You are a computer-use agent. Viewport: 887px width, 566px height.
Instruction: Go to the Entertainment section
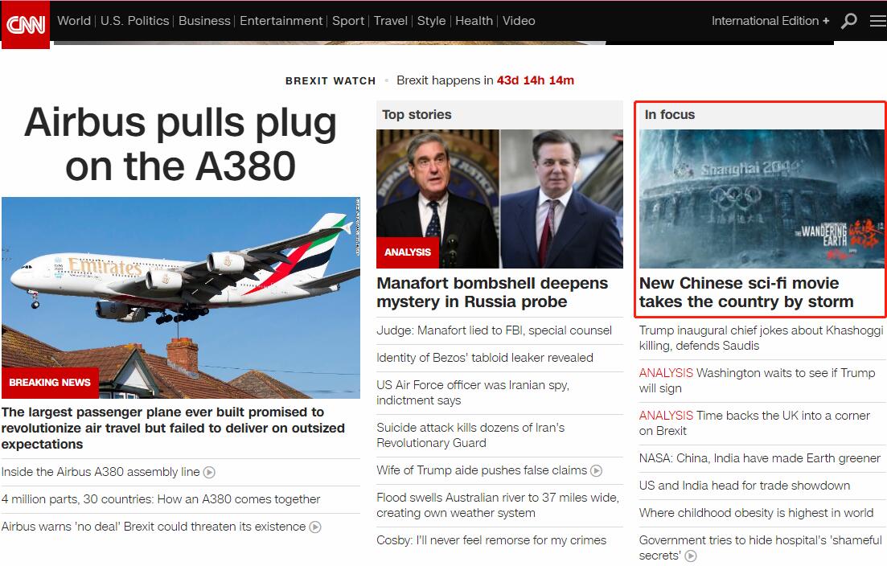pos(281,21)
